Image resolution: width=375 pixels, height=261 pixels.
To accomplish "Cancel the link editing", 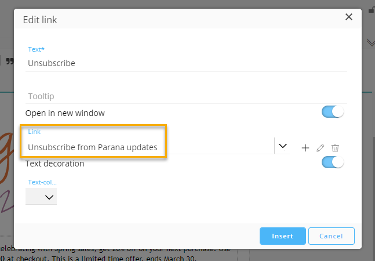I will click(331, 236).
